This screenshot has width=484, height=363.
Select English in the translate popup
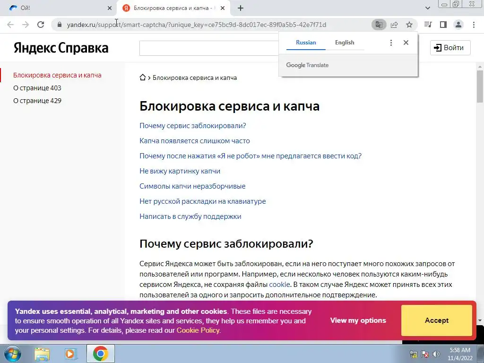click(x=345, y=43)
